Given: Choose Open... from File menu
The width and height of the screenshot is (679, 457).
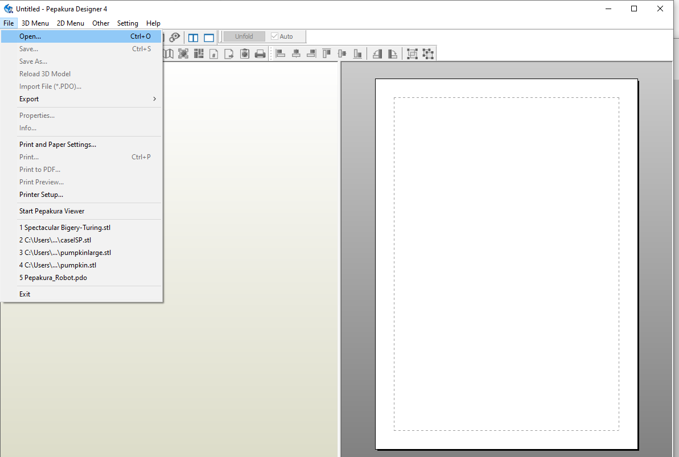Looking at the screenshot, I should click(81, 36).
